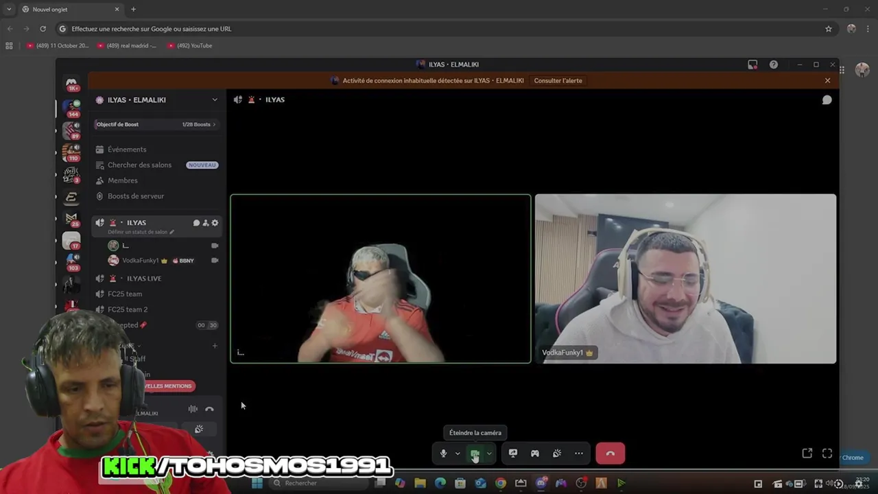The image size is (878, 494).
Task: Disconnect using the voice panel phone icon
Action: point(209,409)
